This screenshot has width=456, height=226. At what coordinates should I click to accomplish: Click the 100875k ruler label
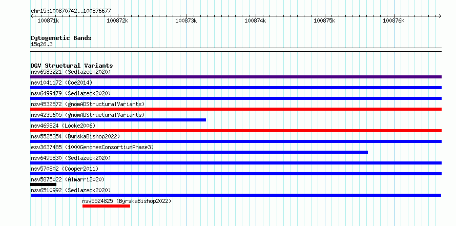point(324,21)
